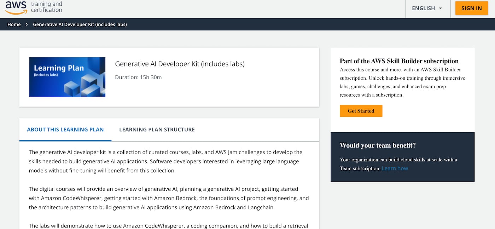Click the SIGN IN button
495x229 pixels.
pyautogui.click(x=471, y=8)
